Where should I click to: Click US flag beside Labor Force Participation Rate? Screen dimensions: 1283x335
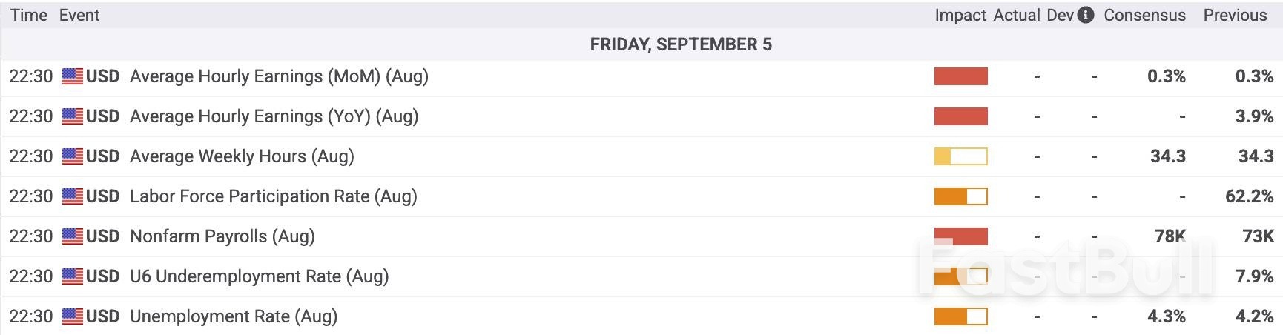point(73,196)
